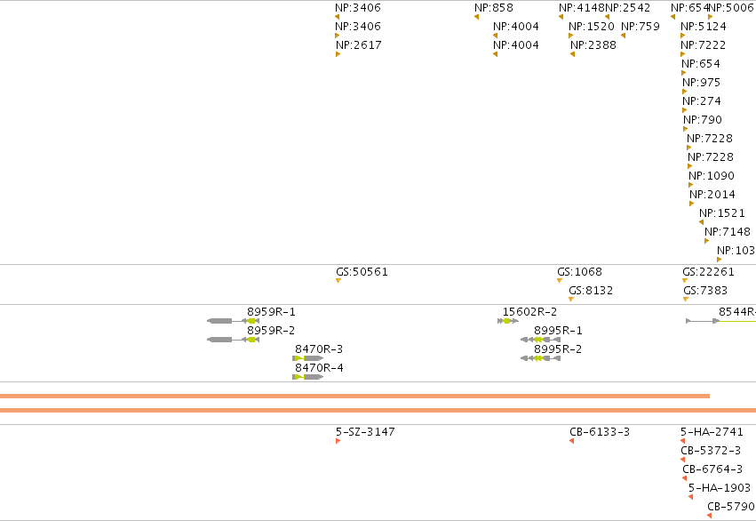Screen dimensions: 756x521
Task: Select the NP:5124 insertion label
Action: pos(704,27)
